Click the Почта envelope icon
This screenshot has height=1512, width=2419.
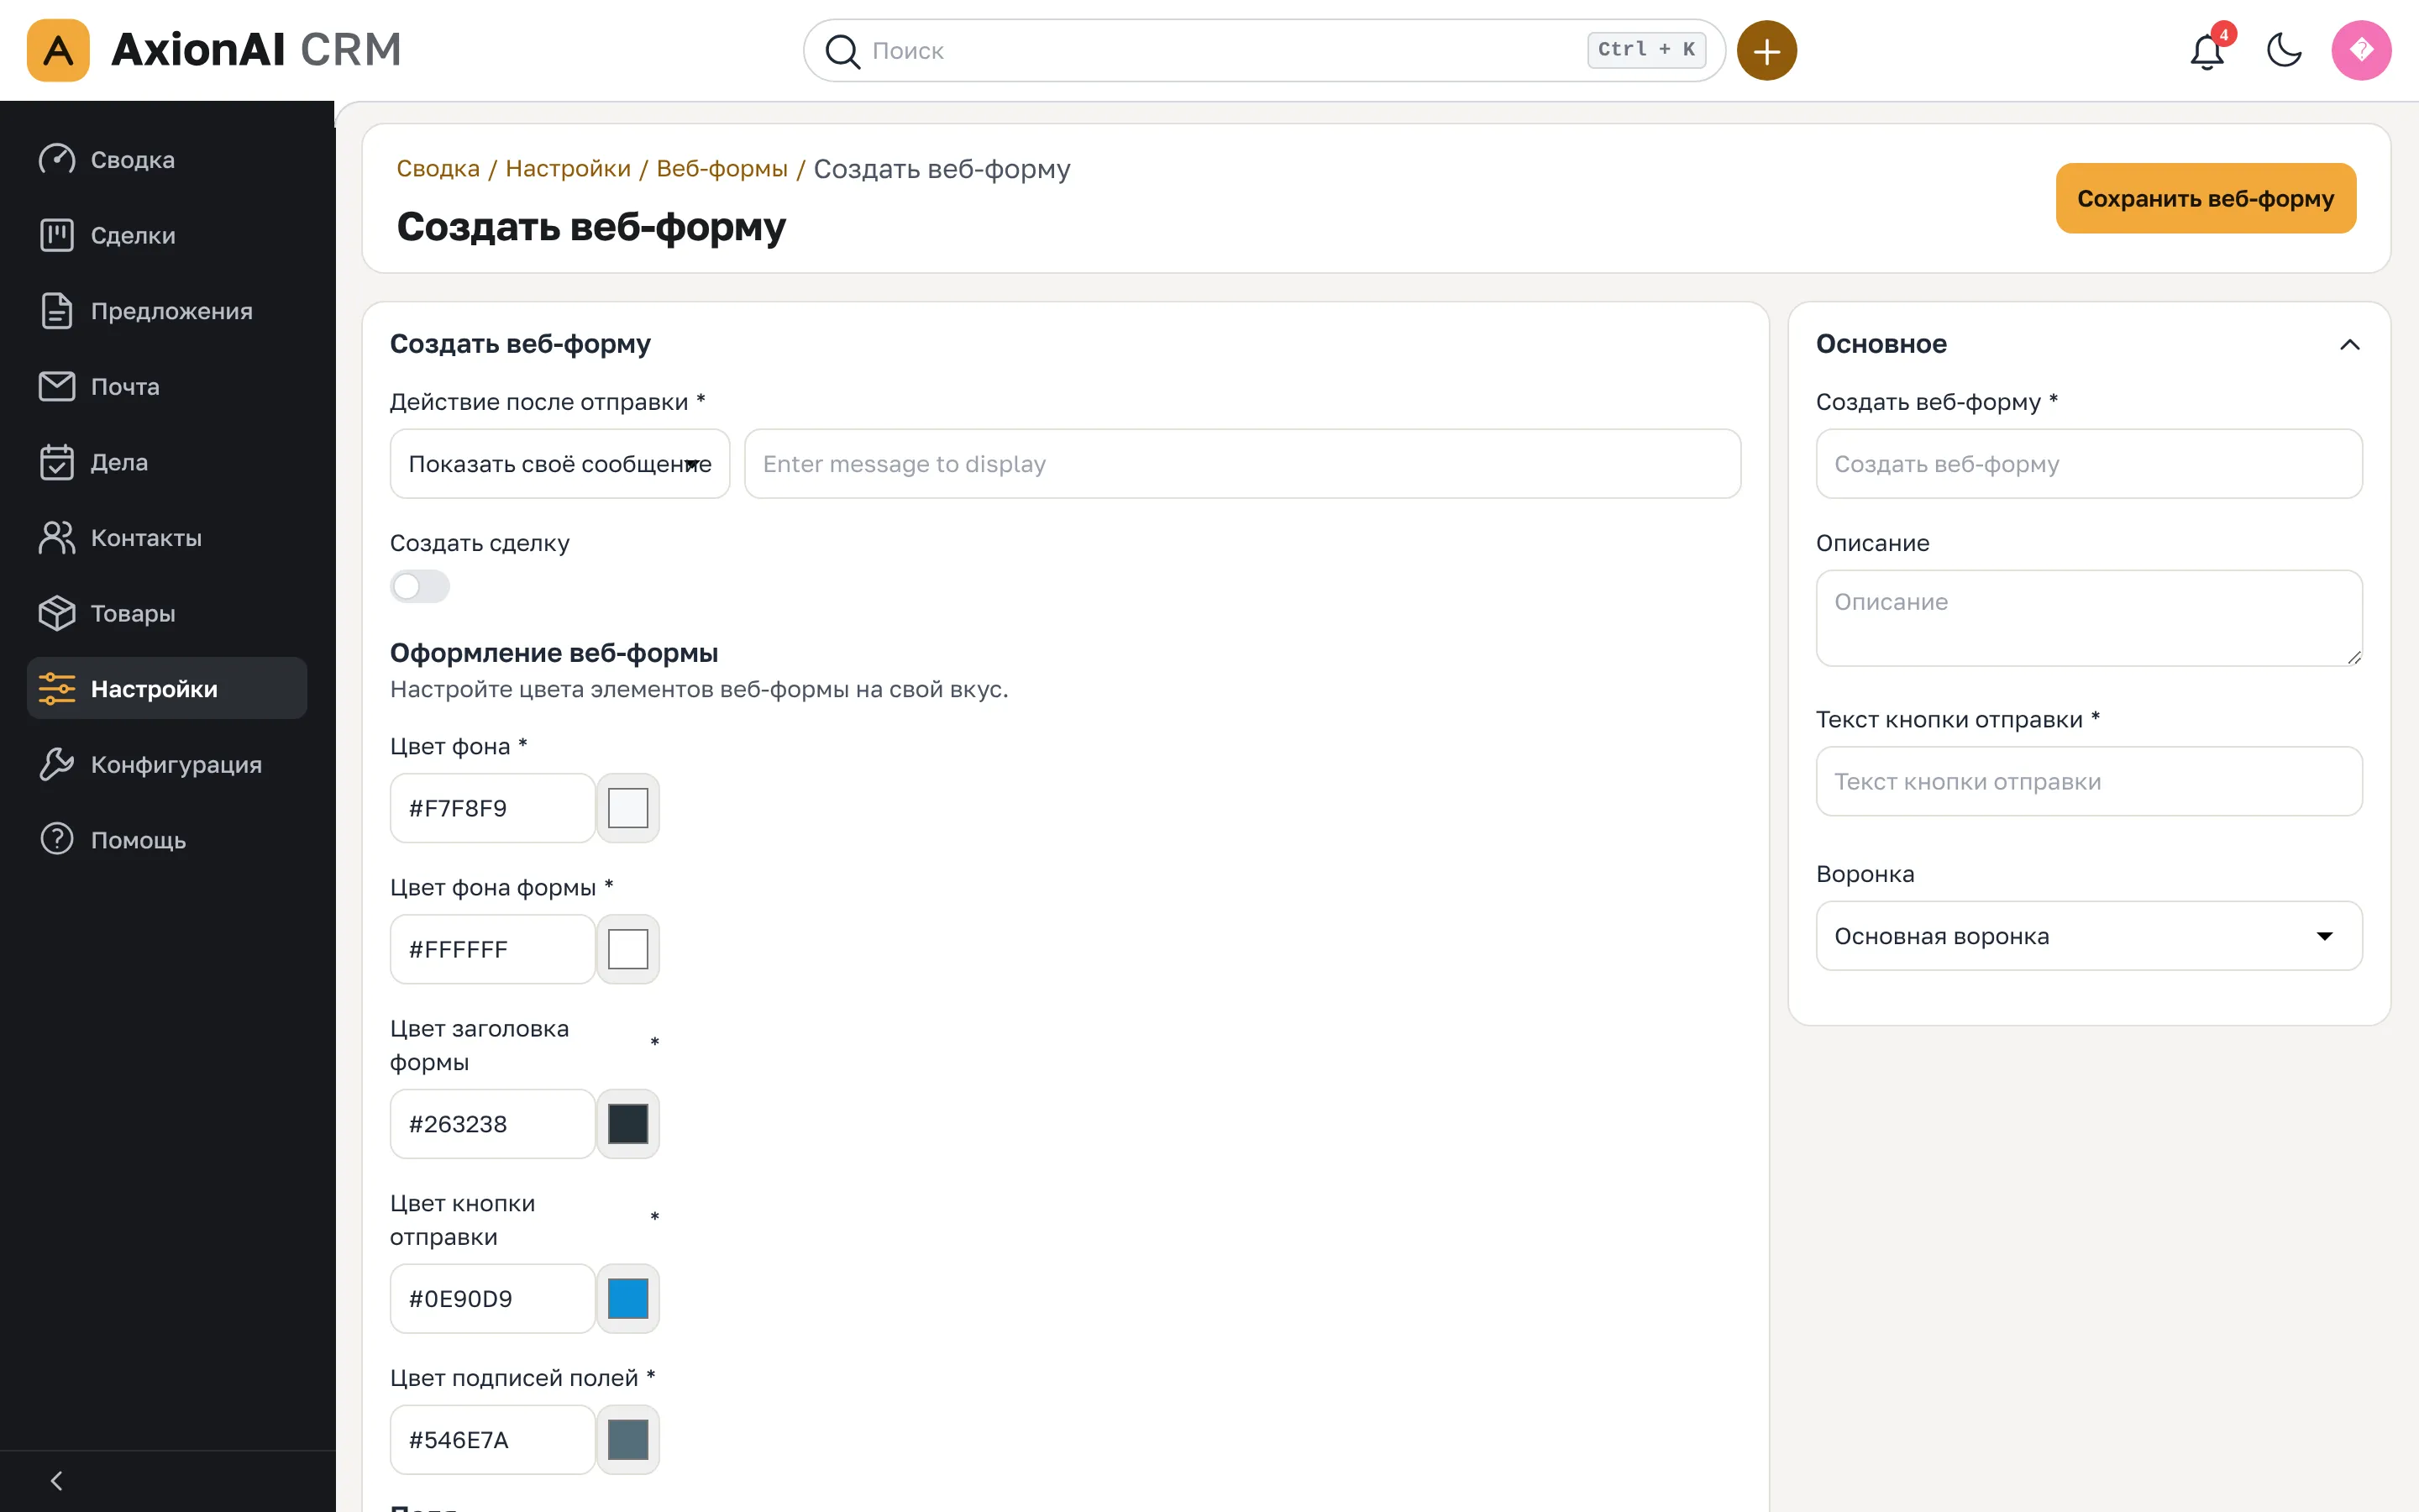pyautogui.click(x=57, y=386)
